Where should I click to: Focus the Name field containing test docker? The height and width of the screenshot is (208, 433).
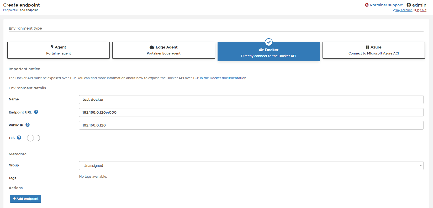(251, 100)
